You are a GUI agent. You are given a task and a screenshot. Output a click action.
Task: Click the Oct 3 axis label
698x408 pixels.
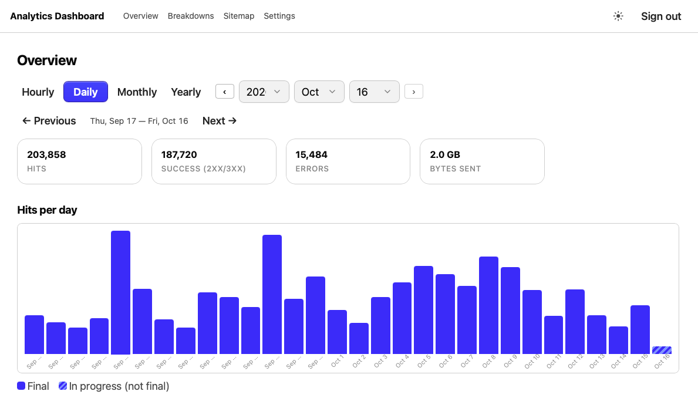click(380, 361)
